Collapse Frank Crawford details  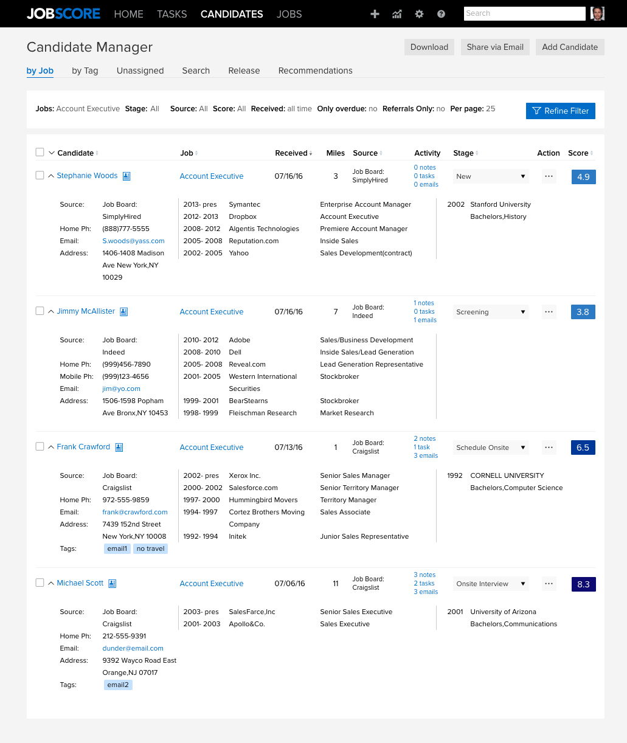pyautogui.click(x=51, y=447)
